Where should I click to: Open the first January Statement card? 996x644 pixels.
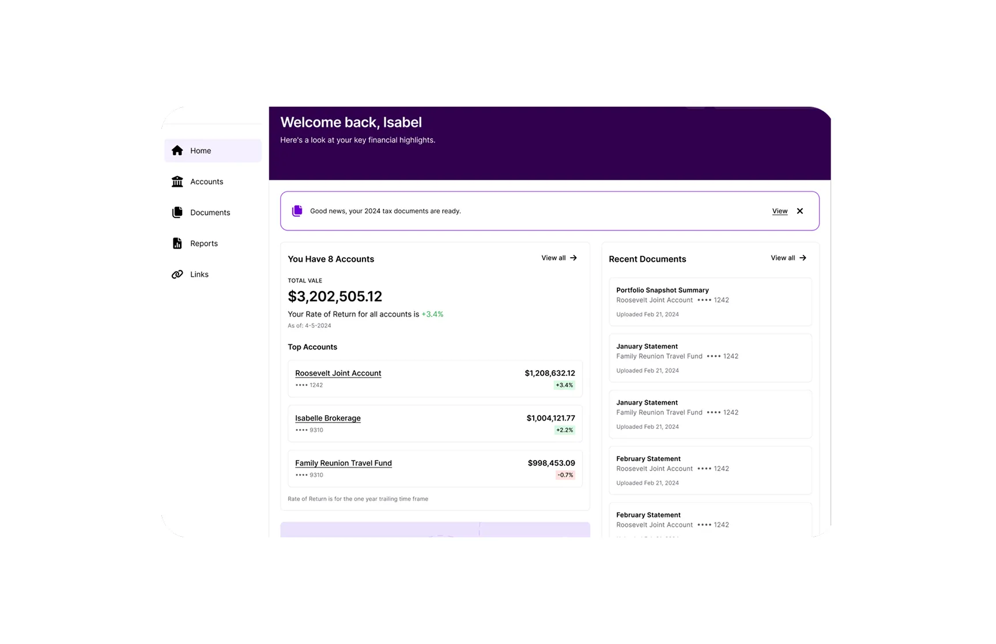point(710,358)
